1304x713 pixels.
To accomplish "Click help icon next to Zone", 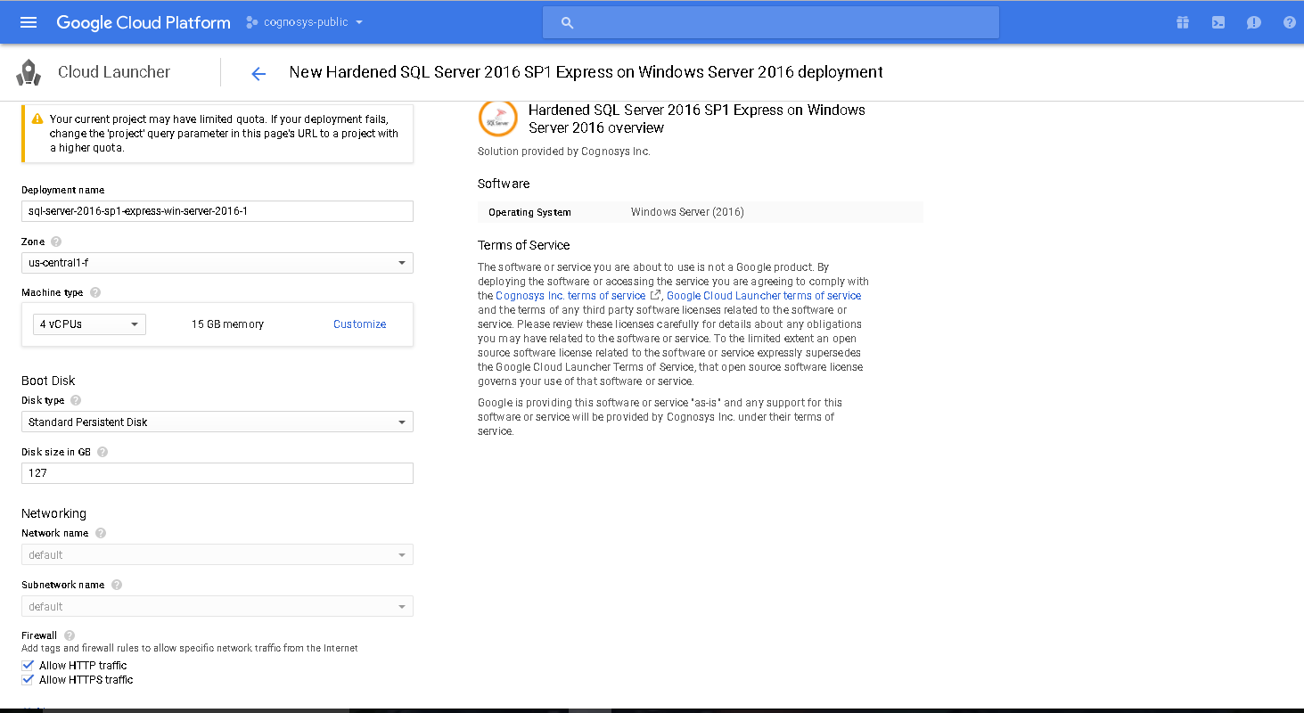I will click(x=57, y=242).
